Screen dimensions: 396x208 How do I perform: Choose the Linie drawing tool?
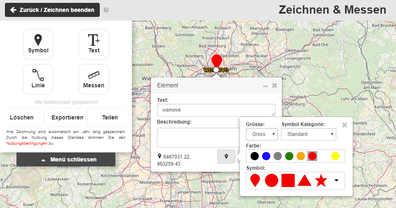(38, 79)
